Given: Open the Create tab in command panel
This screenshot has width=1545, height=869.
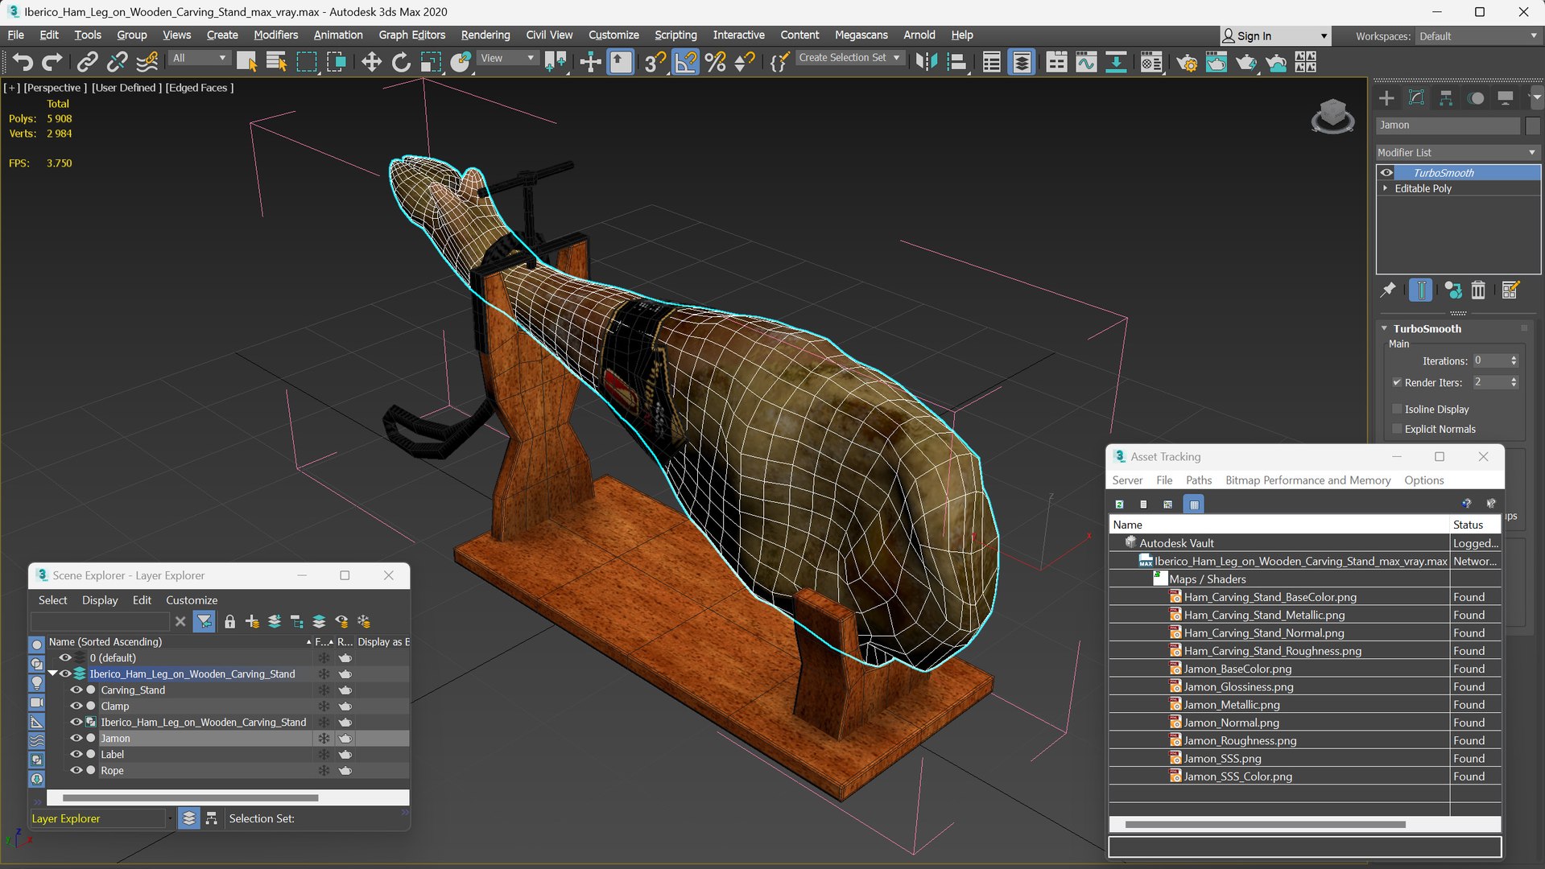Looking at the screenshot, I should 1386,98.
